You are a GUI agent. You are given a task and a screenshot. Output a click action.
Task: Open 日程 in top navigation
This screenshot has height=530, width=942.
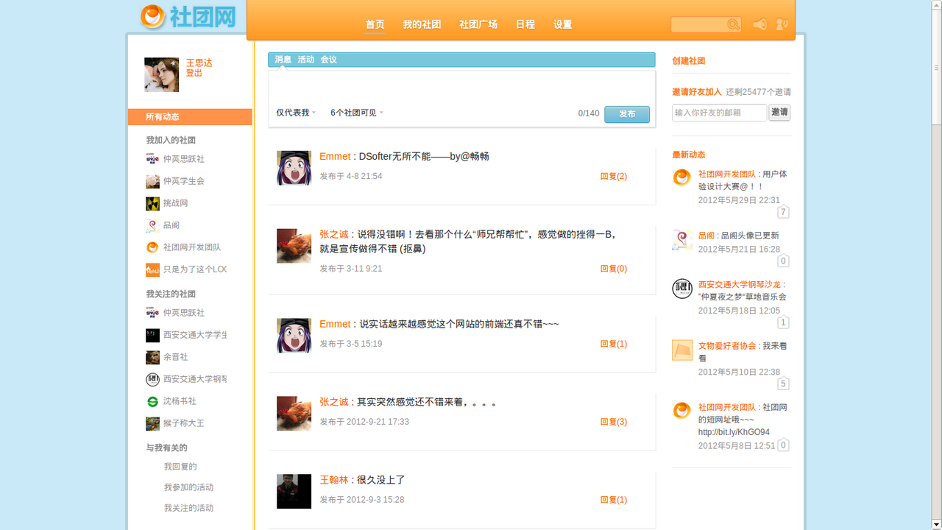point(525,24)
